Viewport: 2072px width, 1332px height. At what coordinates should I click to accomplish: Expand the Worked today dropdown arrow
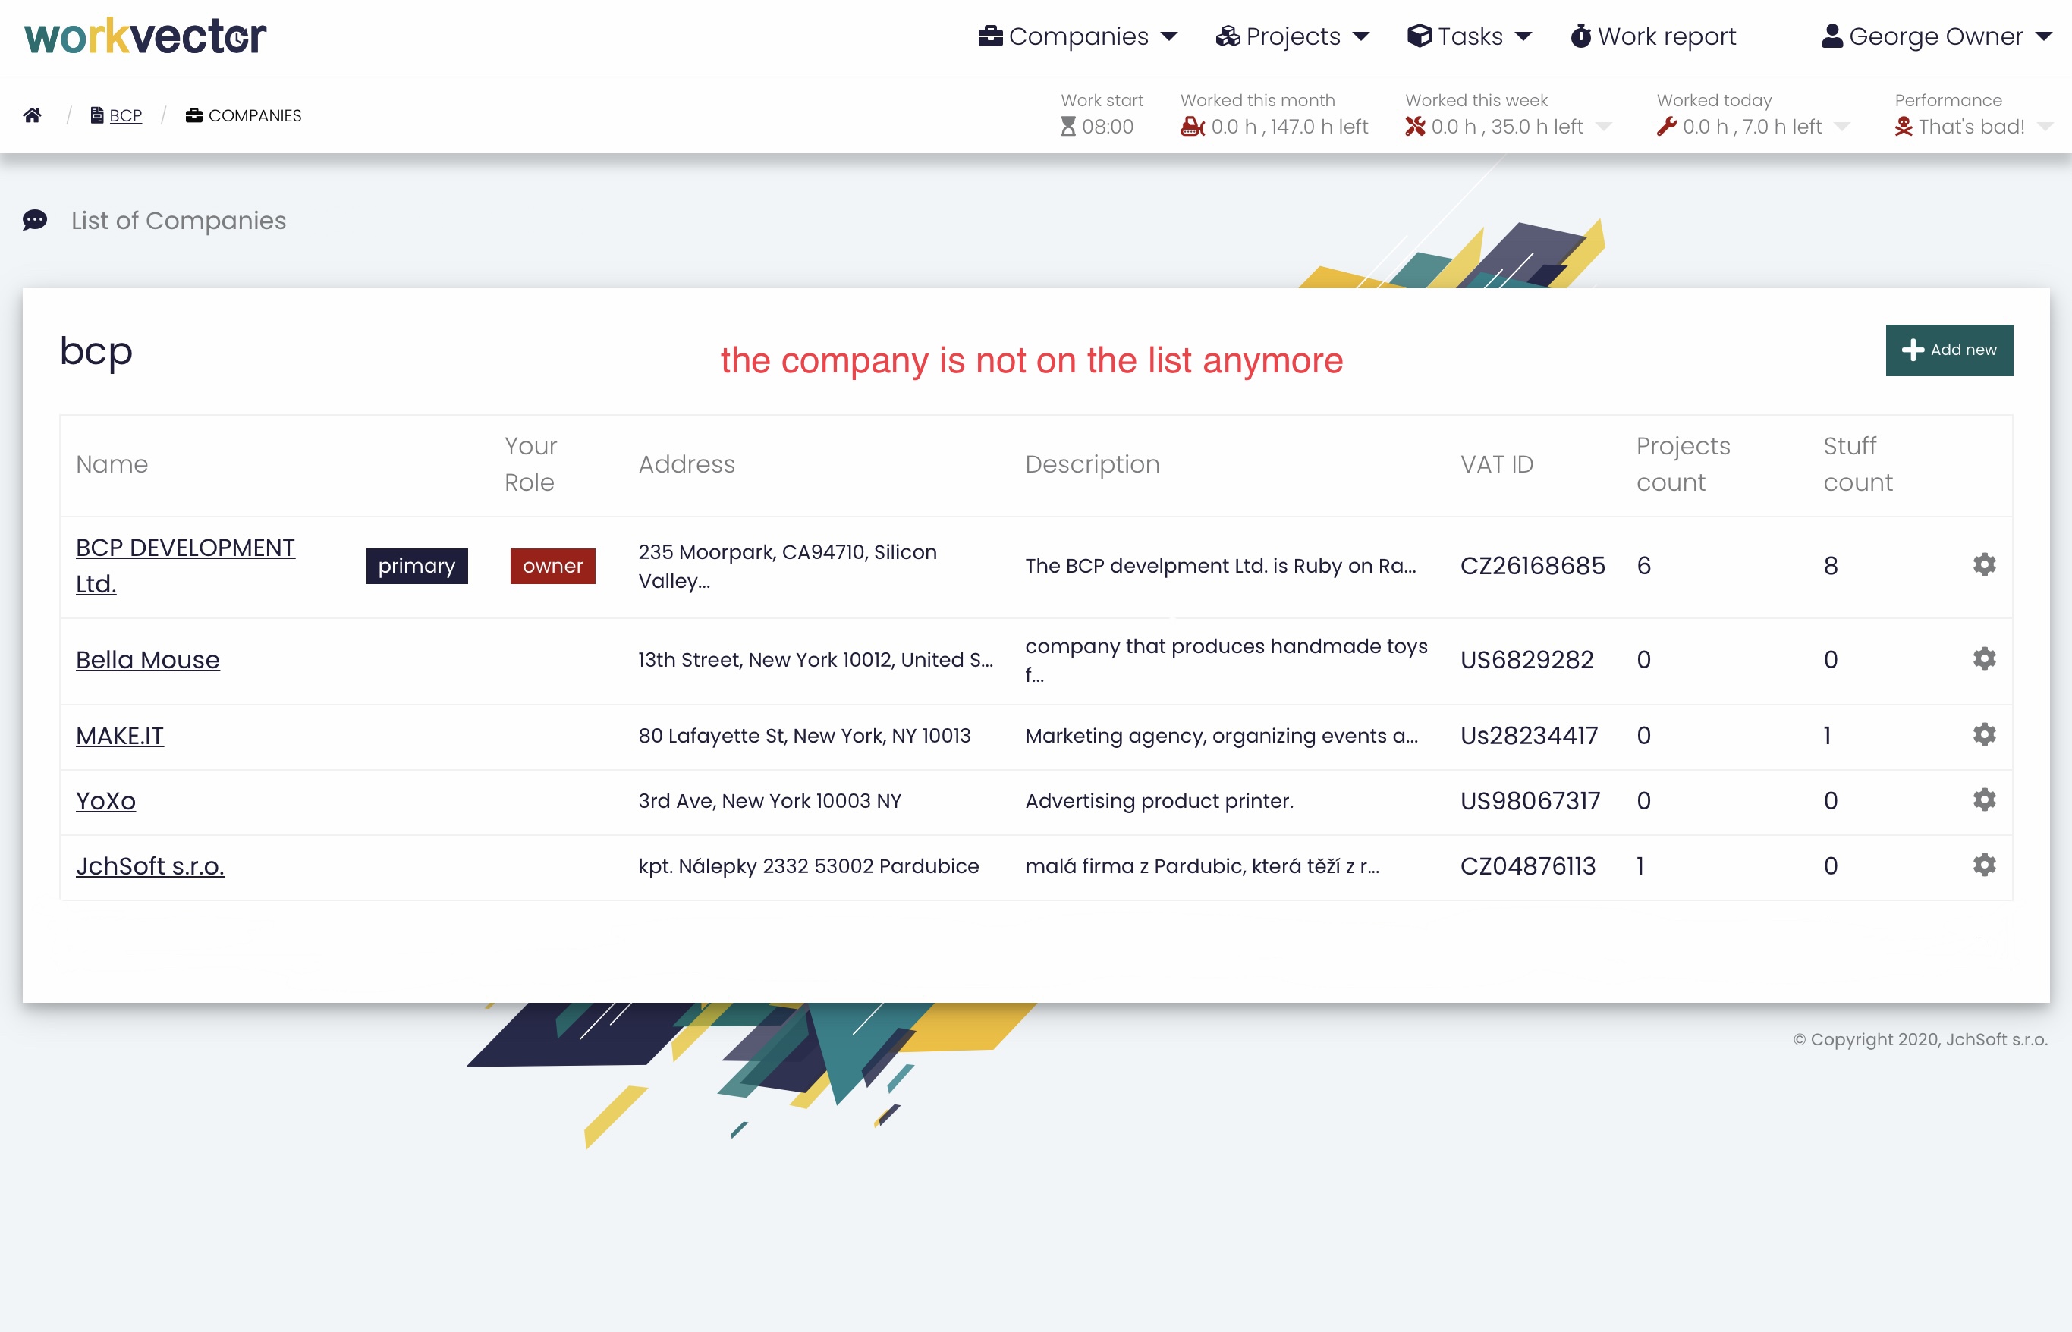1842,127
